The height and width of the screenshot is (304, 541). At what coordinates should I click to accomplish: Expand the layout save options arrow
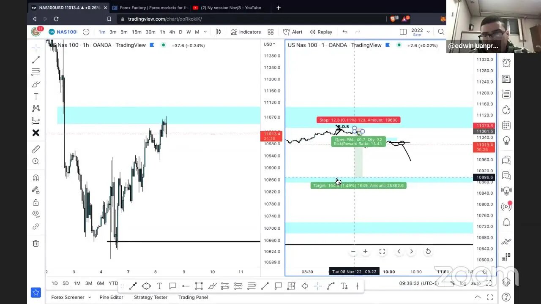pyautogui.click(x=428, y=32)
